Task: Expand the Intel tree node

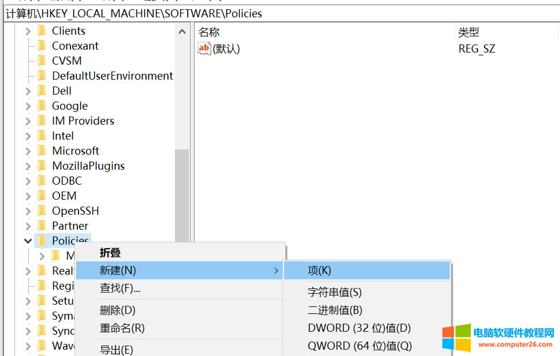Action: click(28, 136)
